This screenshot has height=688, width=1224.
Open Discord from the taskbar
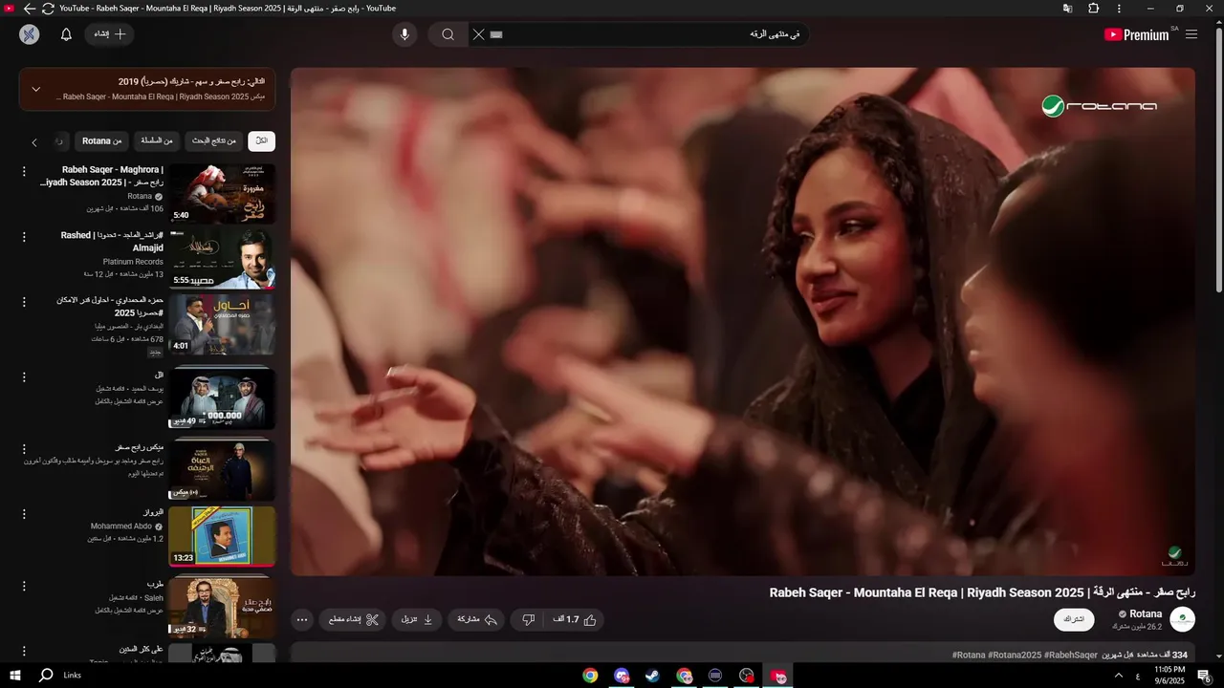[622, 676]
